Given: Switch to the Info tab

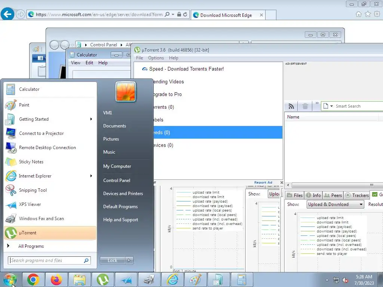Looking at the screenshot, I should tap(313, 195).
